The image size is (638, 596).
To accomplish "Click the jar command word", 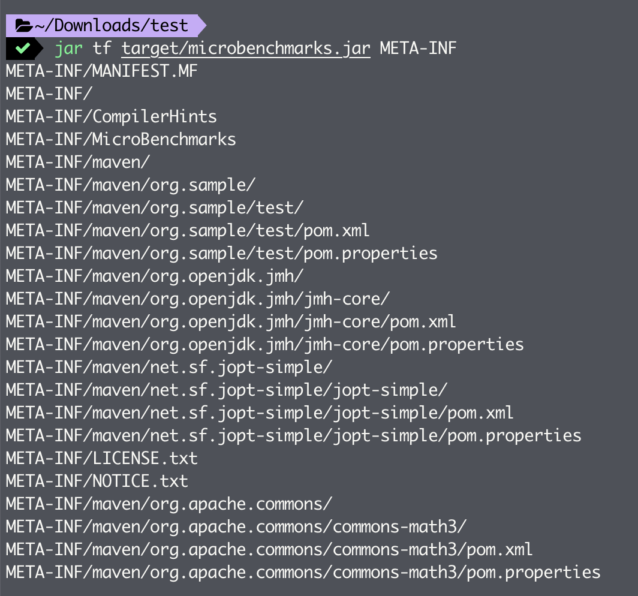I will (x=68, y=49).
